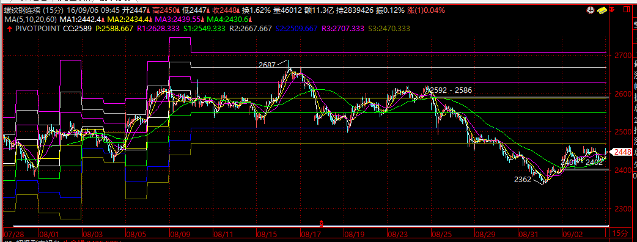Click the R1:2628.333 value
Viewport: 637px width, 242px height.
click(158, 29)
